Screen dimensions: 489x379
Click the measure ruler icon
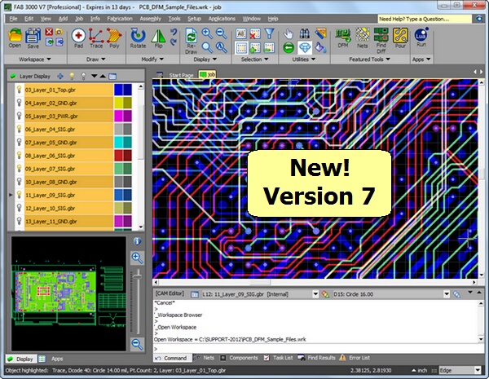pos(320,33)
